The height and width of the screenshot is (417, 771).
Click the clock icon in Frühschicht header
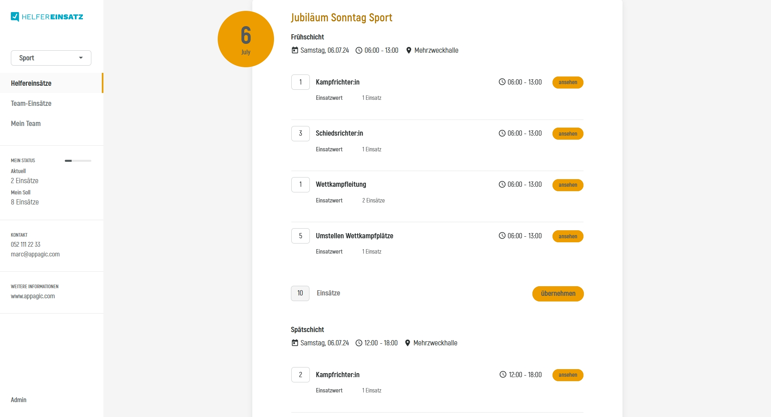coord(359,50)
